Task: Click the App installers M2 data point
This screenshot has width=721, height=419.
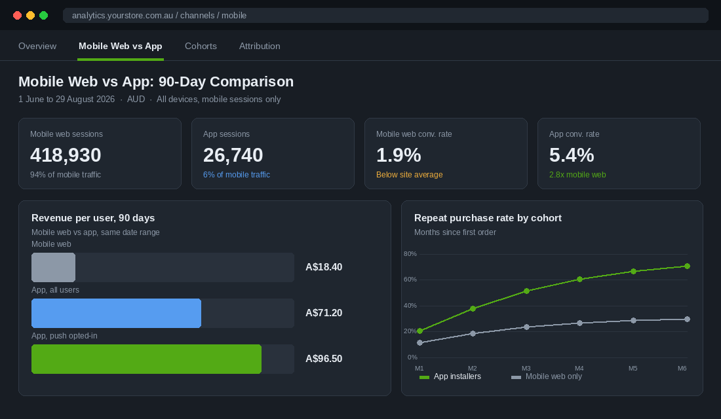Action: (473, 309)
